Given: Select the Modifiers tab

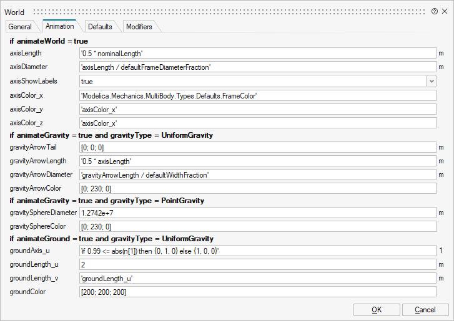Looking at the screenshot, I should pos(139,27).
